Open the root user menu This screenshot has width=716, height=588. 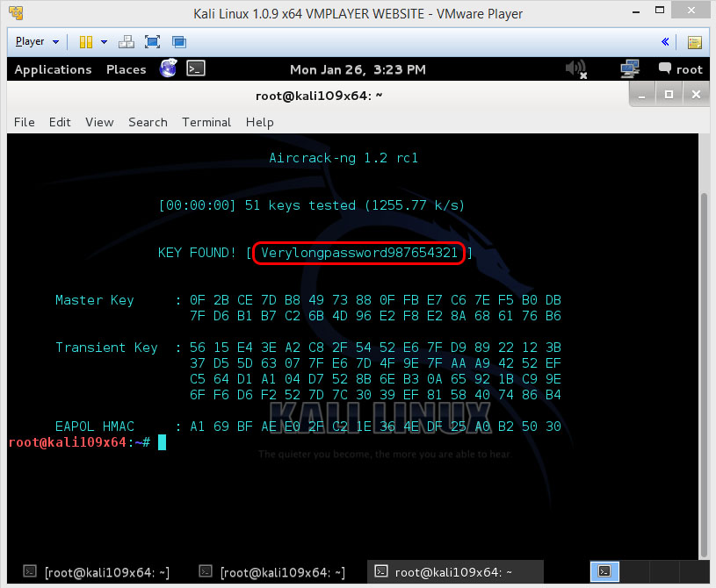tap(680, 69)
